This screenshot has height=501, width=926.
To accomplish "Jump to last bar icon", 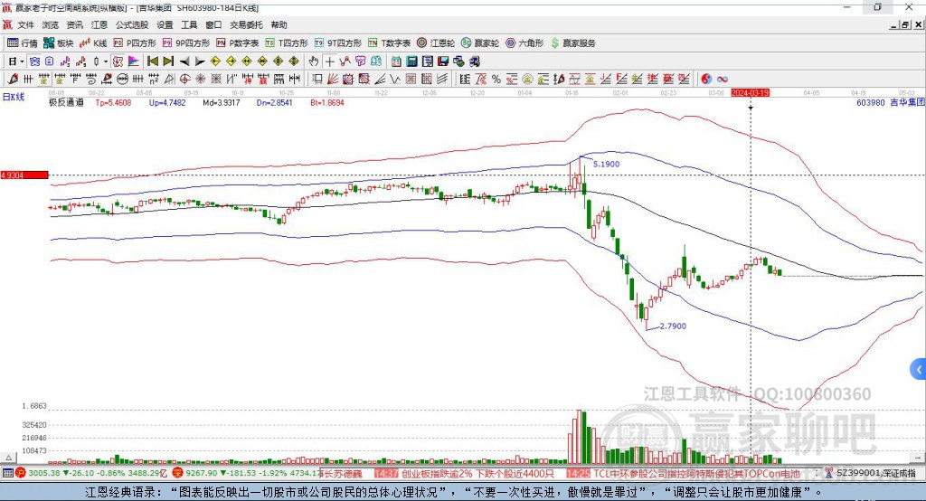I will click(168, 61).
